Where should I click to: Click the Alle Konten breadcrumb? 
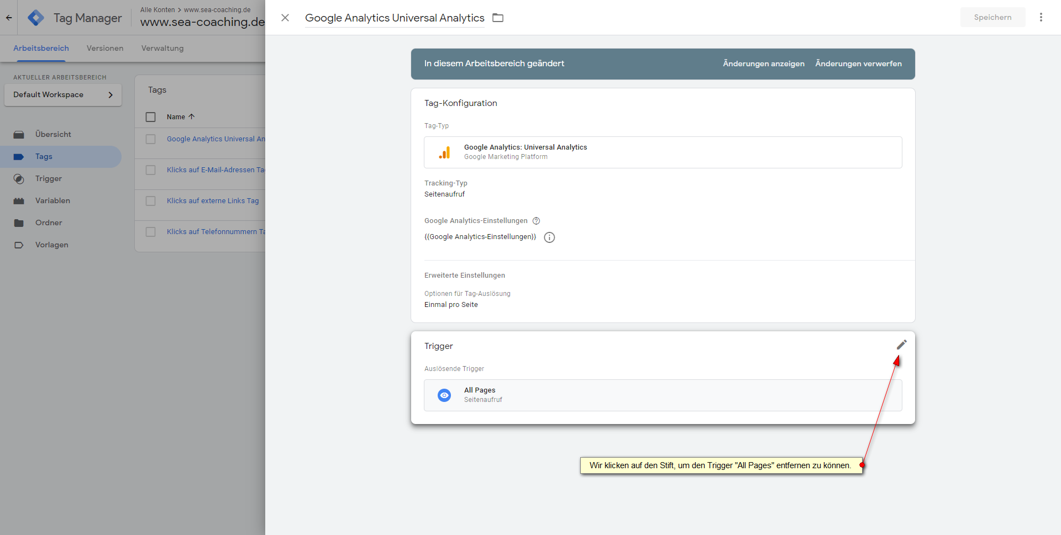coord(157,10)
